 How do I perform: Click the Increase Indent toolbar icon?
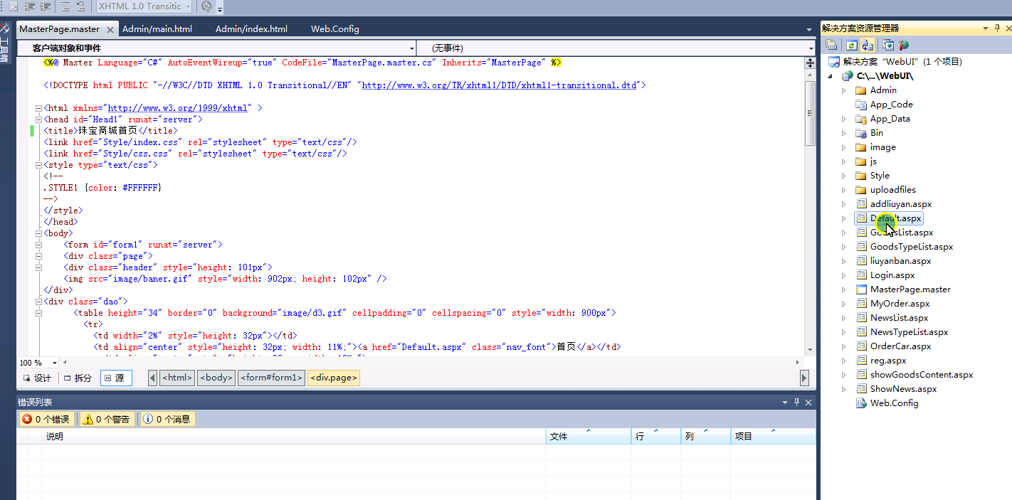46,6
